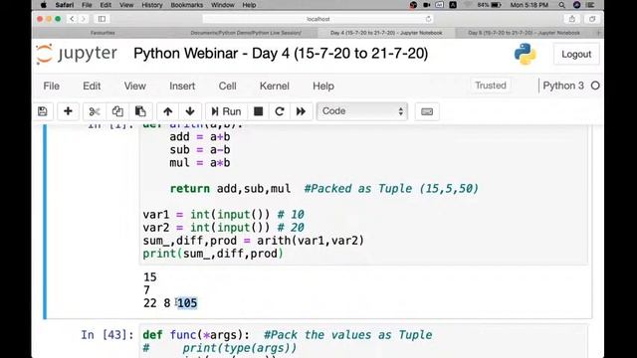Switch to the Day 5 Jupyter Notebook tab
Screen dimensions: 637x358
coord(525,33)
